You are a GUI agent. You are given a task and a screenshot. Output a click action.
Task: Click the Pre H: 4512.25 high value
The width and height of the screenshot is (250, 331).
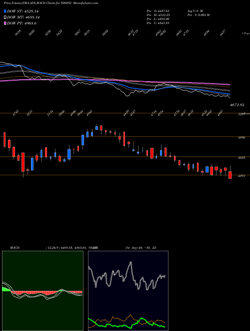(x=158, y=15)
